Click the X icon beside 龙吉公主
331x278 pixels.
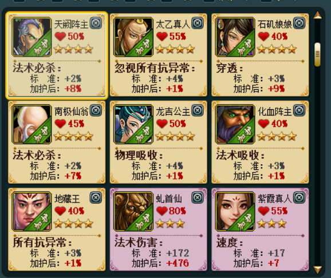(198, 110)
